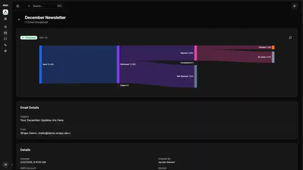This screenshot has height=170, width=303.
Task: Go back using the back arrow
Action: pos(19,19)
